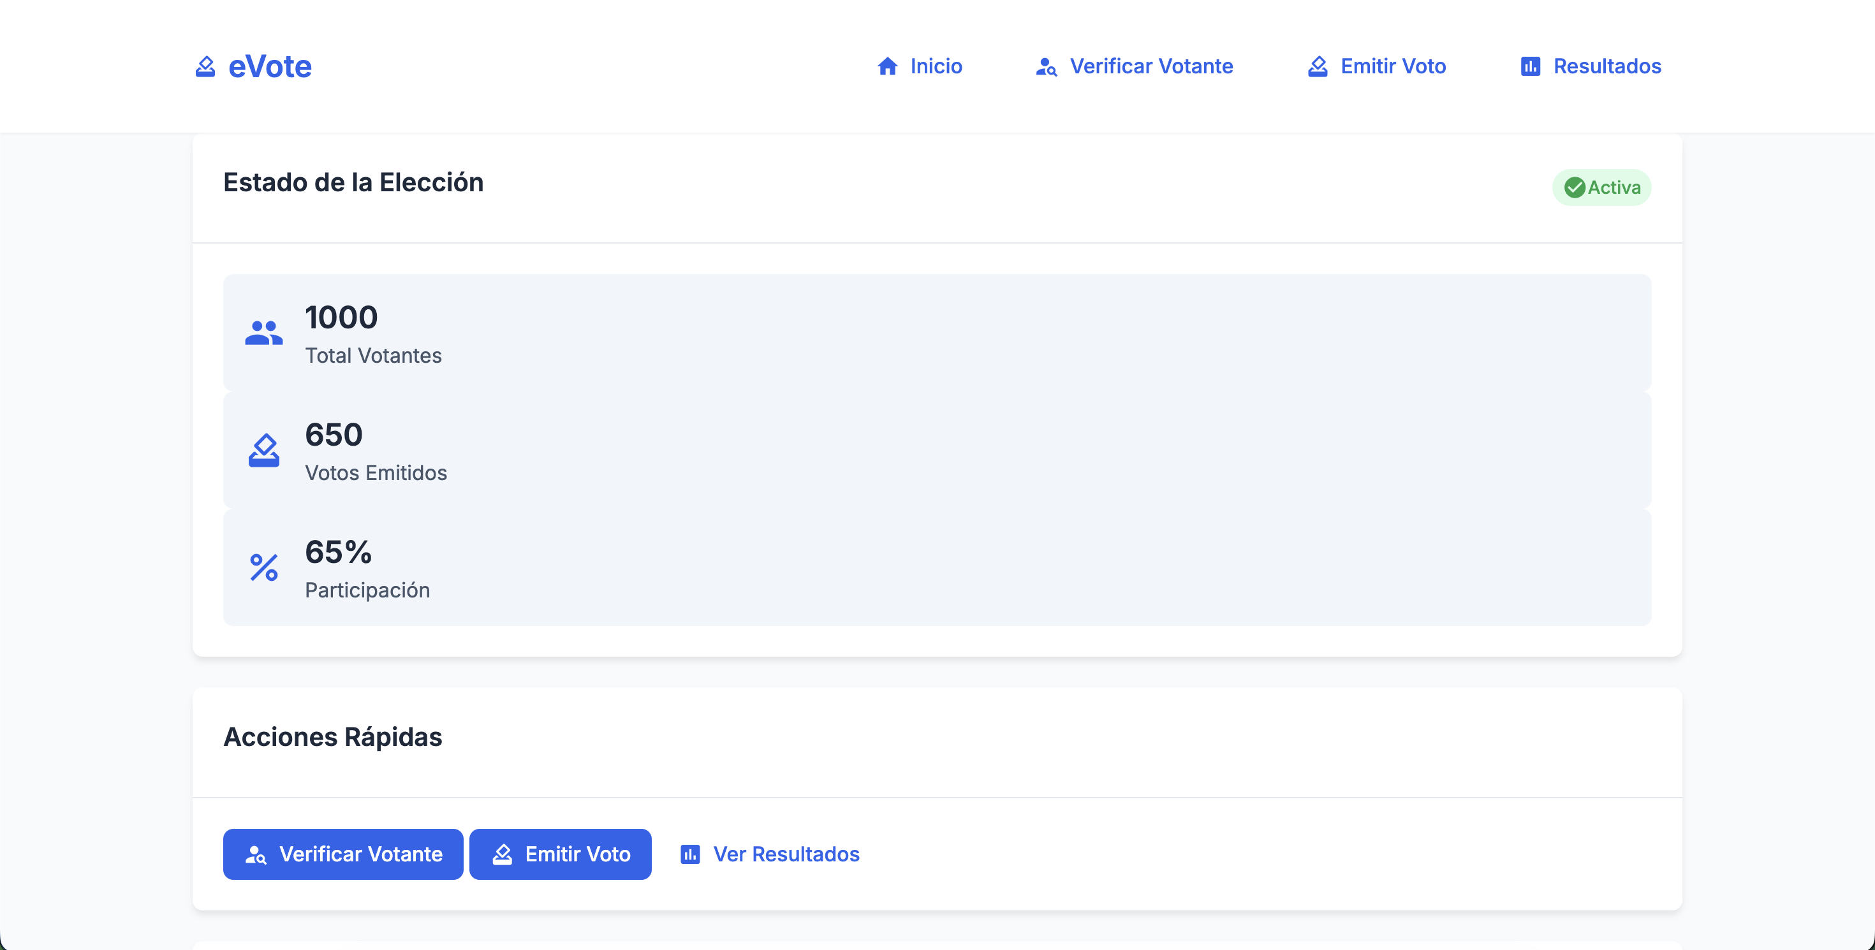The image size is (1875, 950).
Task: Click the eVote brand name text
Action: point(270,66)
